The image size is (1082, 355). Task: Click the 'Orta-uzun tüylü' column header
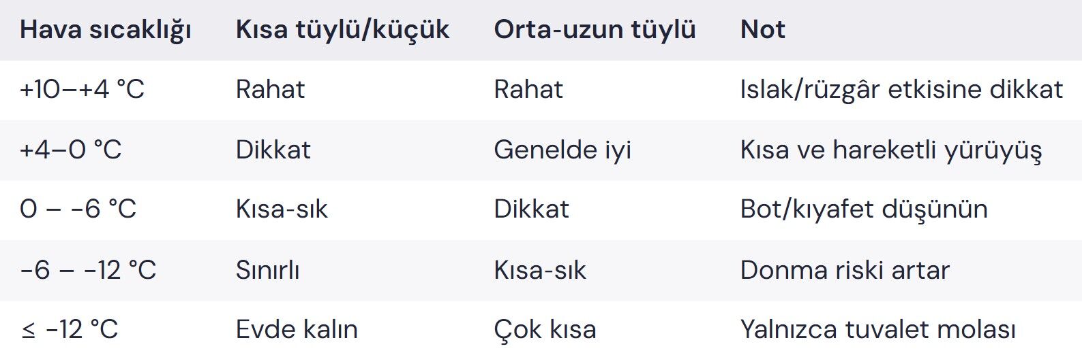pyautogui.click(x=595, y=30)
